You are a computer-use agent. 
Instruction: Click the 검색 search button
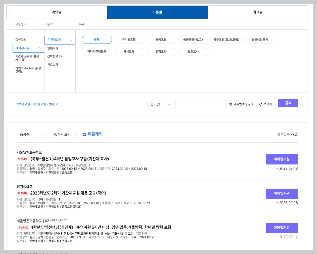click(x=288, y=103)
